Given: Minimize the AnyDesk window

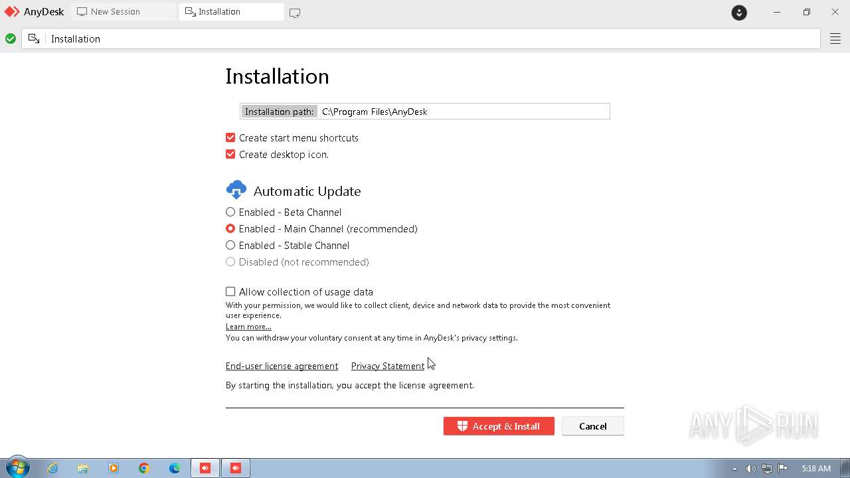Looking at the screenshot, I should coord(777,12).
